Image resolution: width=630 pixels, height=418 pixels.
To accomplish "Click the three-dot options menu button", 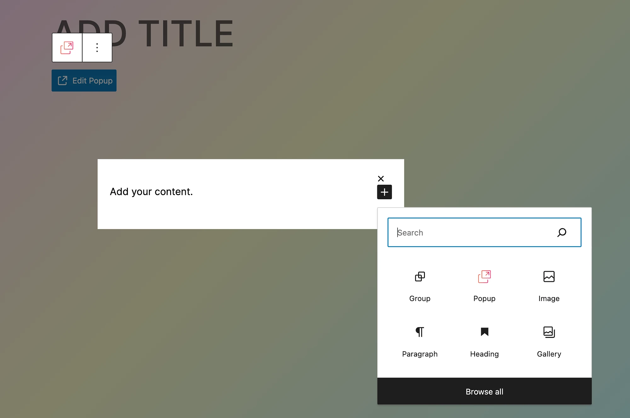I will point(96,47).
